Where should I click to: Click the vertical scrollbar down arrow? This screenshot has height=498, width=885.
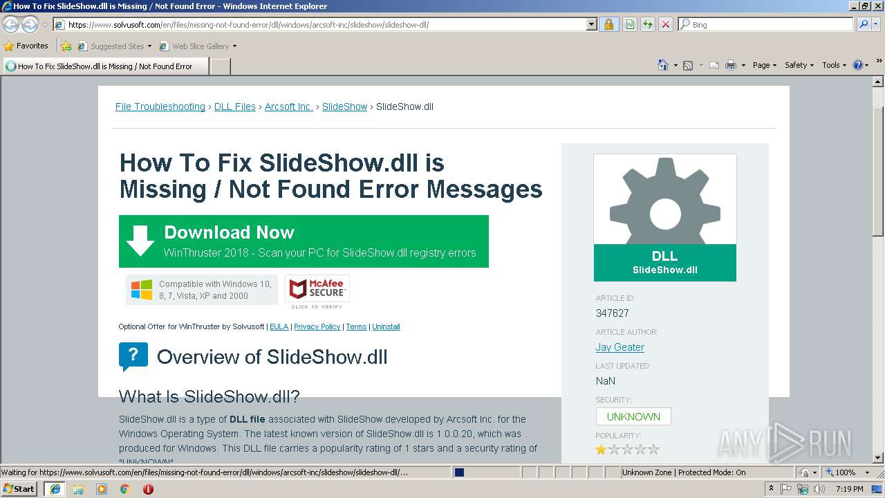(x=878, y=457)
